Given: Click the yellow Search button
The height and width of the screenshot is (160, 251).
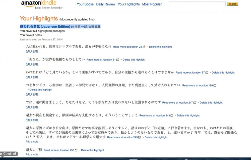Looking at the screenshot, I should click(x=232, y=4).
